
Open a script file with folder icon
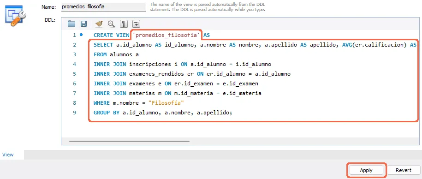(71, 24)
